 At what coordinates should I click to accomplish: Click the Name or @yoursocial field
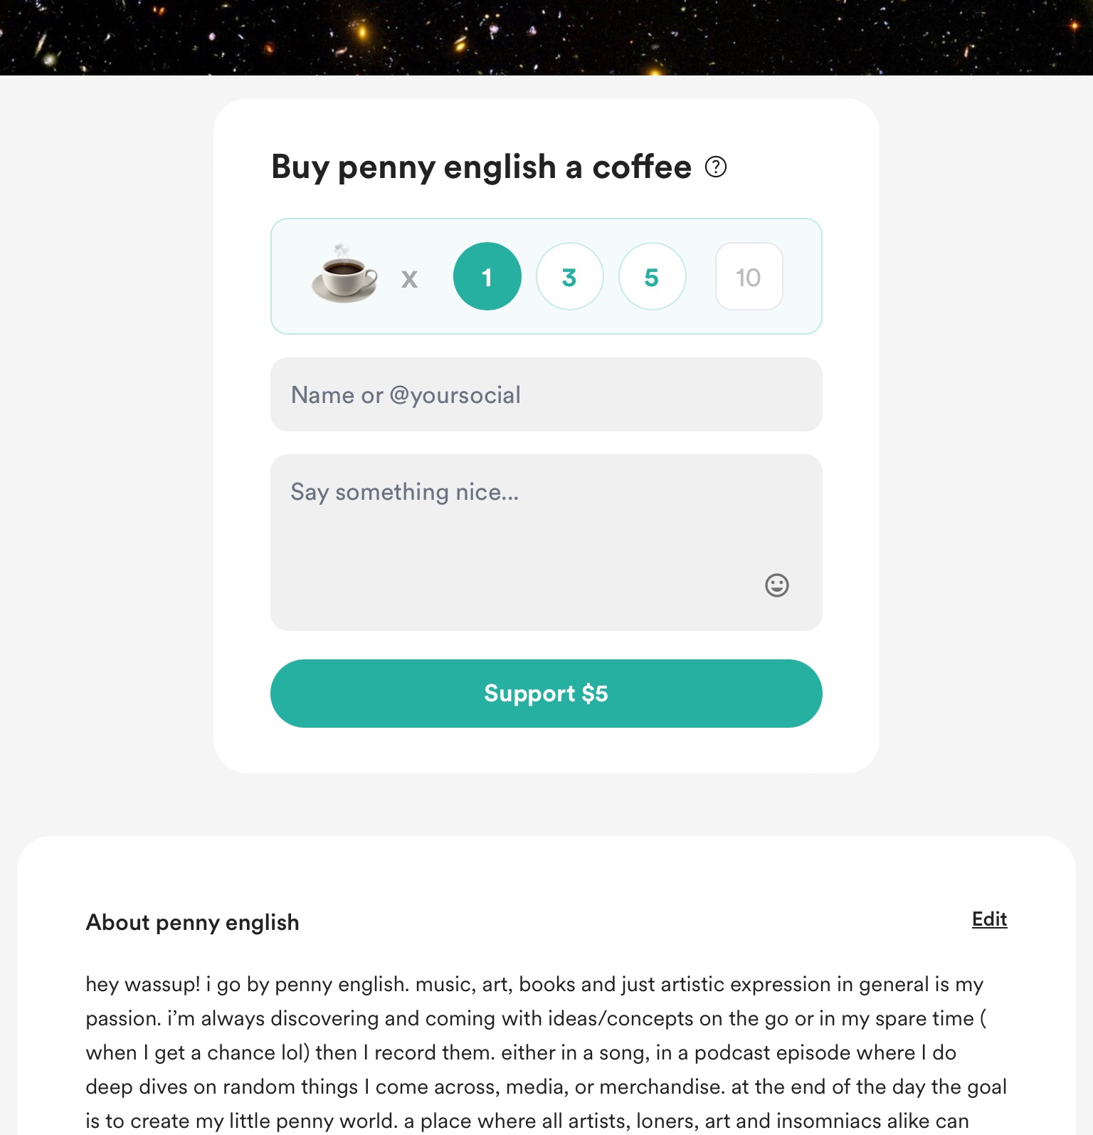tap(546, 394)
